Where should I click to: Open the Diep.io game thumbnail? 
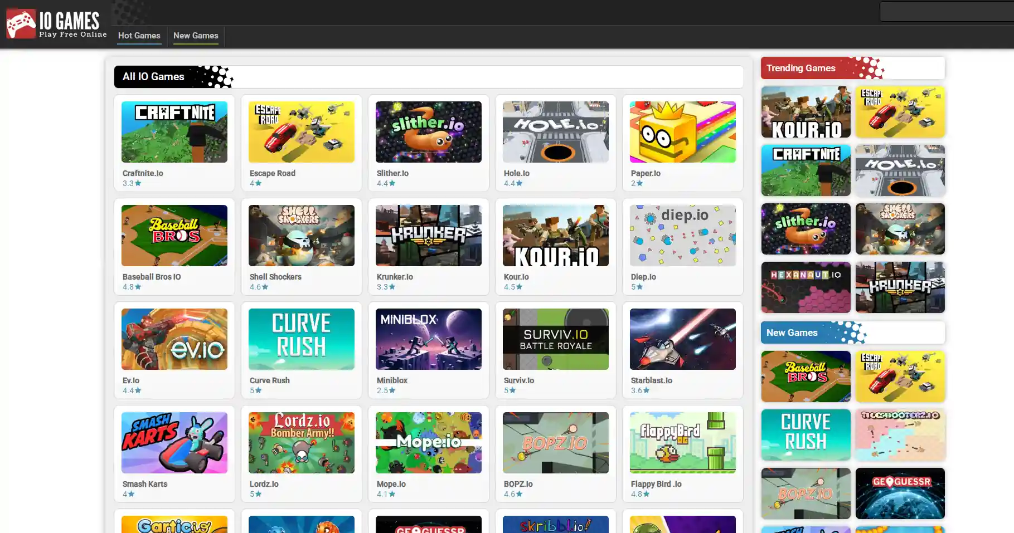click(x=682, y=236)
